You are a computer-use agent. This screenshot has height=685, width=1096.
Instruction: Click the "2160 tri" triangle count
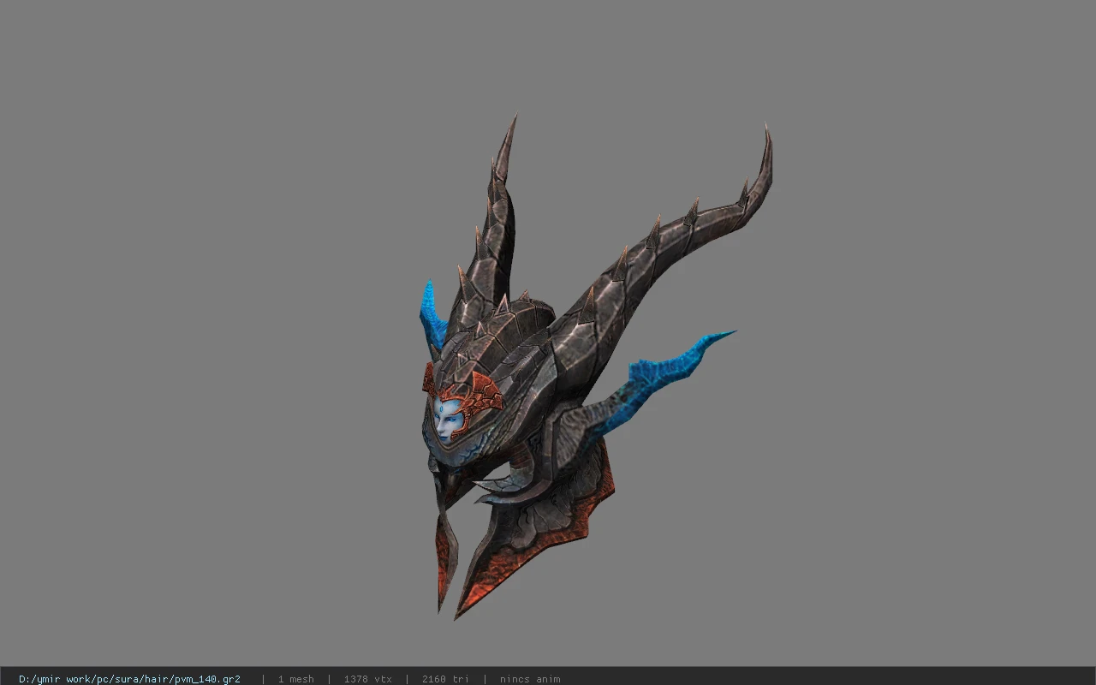coord(445,679)
